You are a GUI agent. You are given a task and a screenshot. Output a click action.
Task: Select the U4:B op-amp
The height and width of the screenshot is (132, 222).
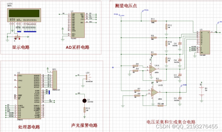coord(154,92)
